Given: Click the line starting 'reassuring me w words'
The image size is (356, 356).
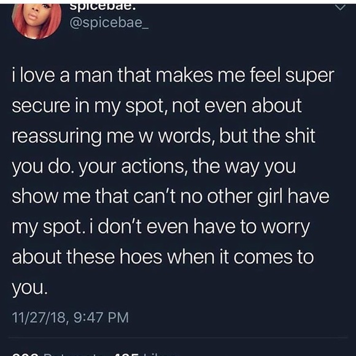Looking at the screenshot, I should click(x=163, y=136).
